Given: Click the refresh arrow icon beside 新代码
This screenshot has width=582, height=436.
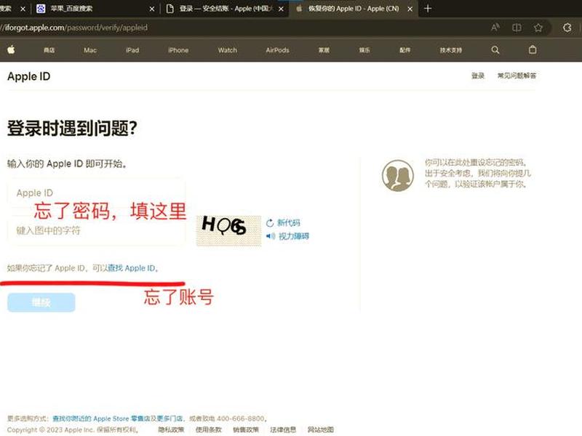Looking at the screenshot, I should (x=270, y=223).
